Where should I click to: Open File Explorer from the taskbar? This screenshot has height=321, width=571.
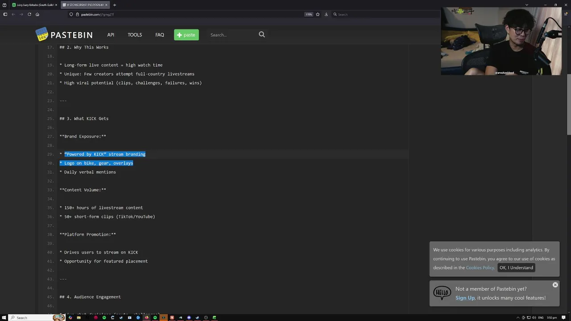pos(79,317)
